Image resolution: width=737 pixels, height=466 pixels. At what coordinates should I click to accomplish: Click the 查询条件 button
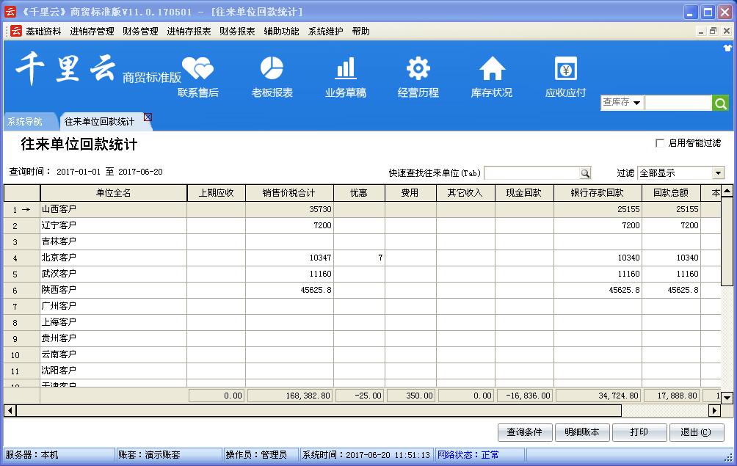[x=525, y=432]
